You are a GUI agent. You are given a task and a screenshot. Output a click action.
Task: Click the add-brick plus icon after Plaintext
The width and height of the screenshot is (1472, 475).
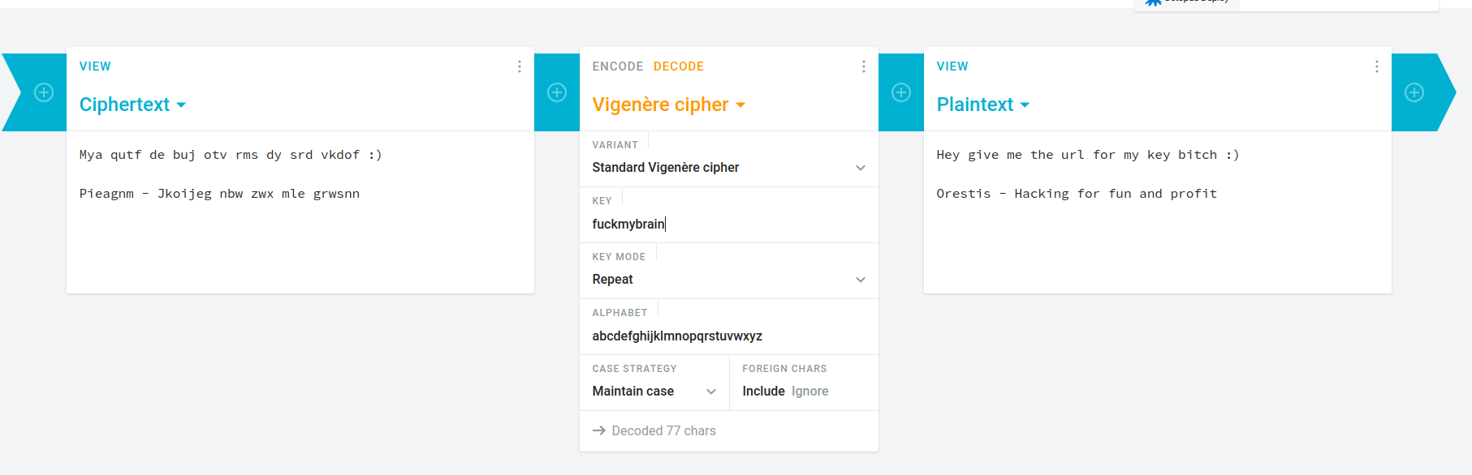[x=1414, y=92]
